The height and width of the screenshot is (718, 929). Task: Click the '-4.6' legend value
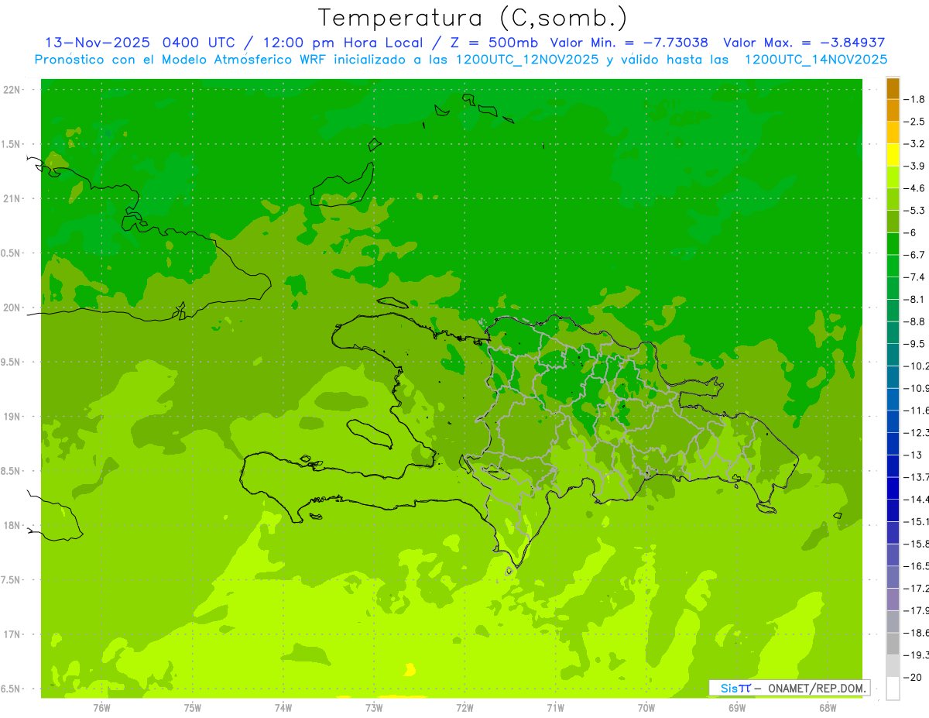(x=915, y=188)
